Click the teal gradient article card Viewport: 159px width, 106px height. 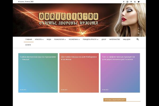point(38,73)
